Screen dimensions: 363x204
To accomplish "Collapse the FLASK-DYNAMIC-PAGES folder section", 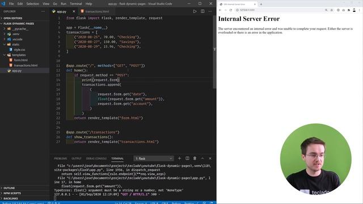I will pos(19,24).
